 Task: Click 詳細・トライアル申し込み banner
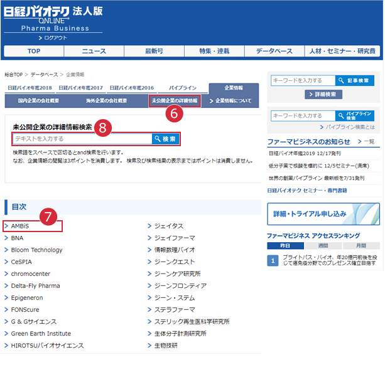point(323,214)
